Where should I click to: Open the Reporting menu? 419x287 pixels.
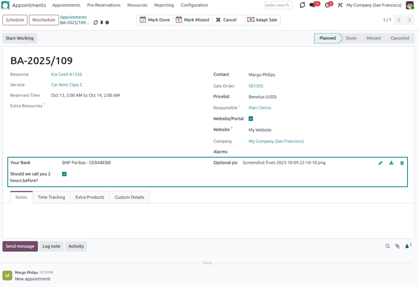point(164,5)
